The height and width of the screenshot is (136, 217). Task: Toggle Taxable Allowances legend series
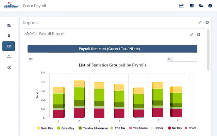[x=94, y=128]
